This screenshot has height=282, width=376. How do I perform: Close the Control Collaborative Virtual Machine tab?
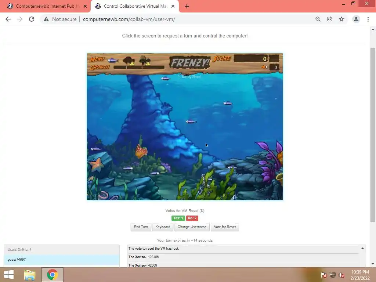tap(173, 7)
